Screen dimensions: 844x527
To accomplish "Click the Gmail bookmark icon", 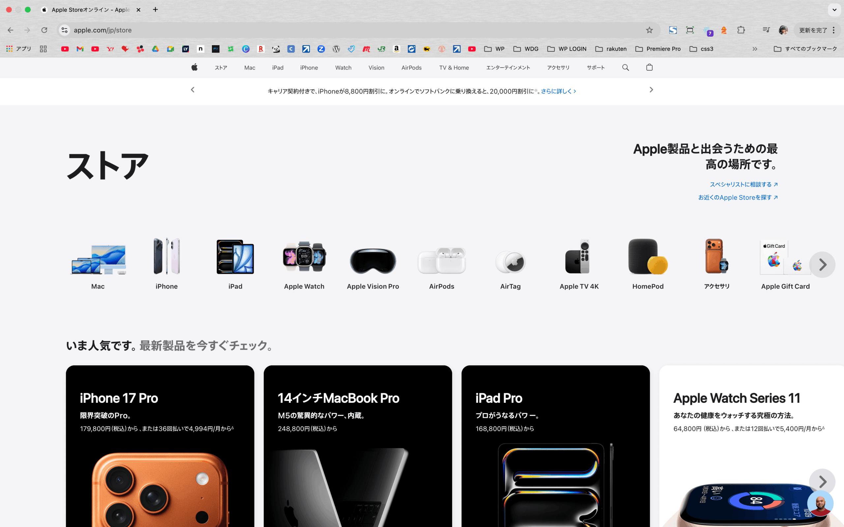I will coord(80,49).
